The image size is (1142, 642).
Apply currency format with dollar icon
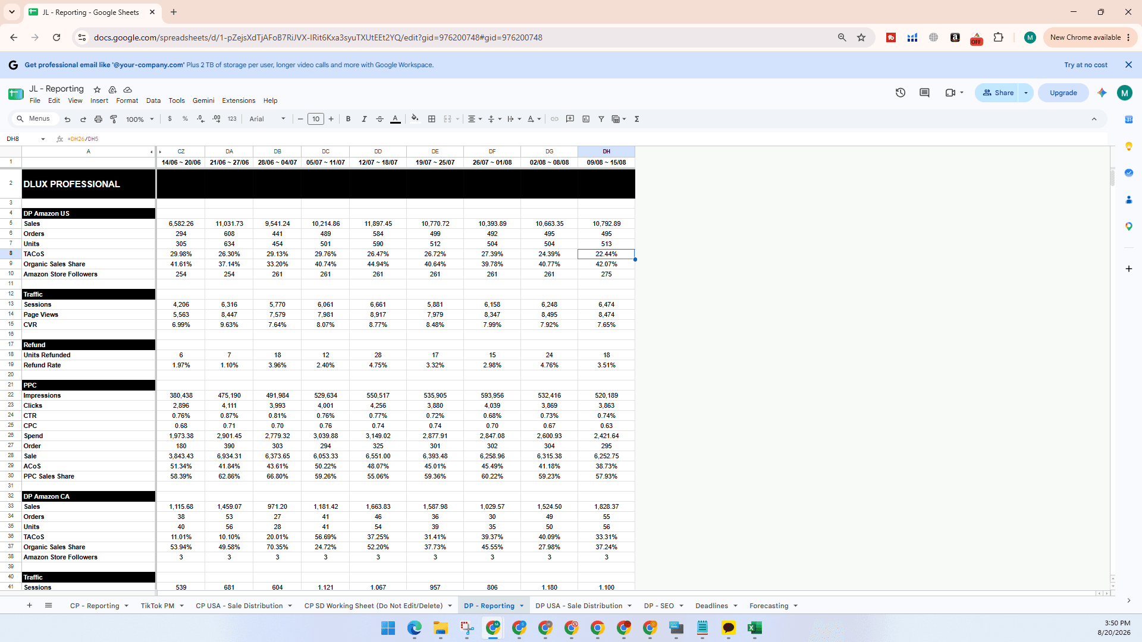point(170,119)
